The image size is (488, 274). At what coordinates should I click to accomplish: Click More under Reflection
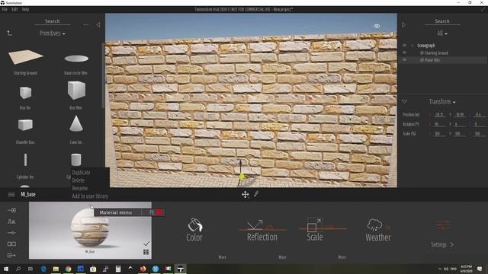pos(282,257)
